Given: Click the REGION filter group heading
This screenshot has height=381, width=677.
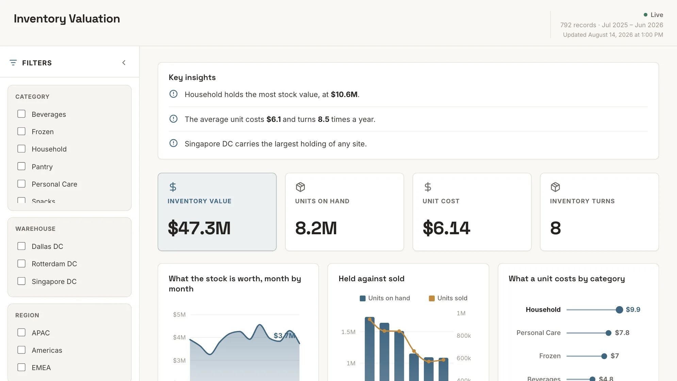Looking at the screenshot, I should click(27, 315).
